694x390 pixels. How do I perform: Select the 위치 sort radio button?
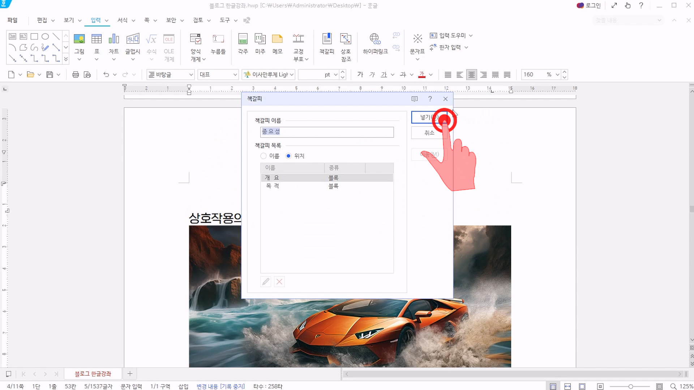[288, 156]
